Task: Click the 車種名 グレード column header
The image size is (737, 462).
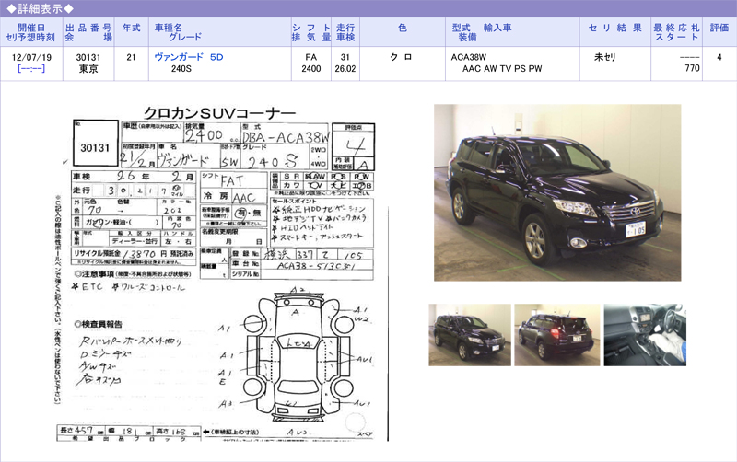Action: (219, 32)
